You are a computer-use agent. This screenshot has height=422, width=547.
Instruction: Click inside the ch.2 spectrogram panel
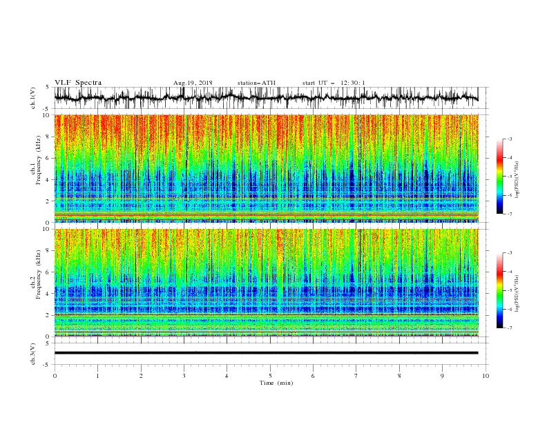(266, 283)
